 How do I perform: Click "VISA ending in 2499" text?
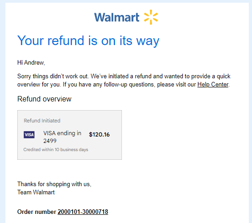[x=62, y=137]
